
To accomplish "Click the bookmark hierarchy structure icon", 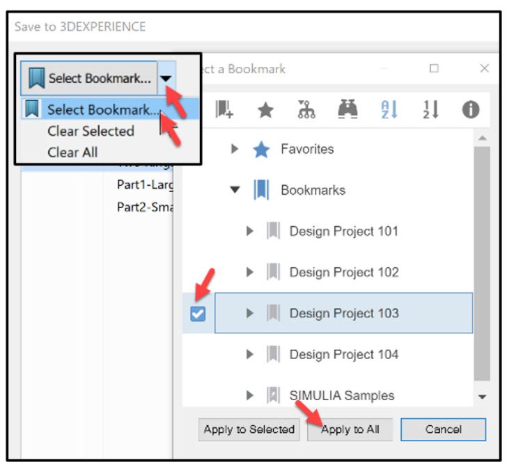I will pyautogui.click(x=305, y=110).
